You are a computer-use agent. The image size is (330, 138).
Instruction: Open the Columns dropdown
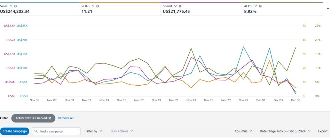click(x=243, y=131)
